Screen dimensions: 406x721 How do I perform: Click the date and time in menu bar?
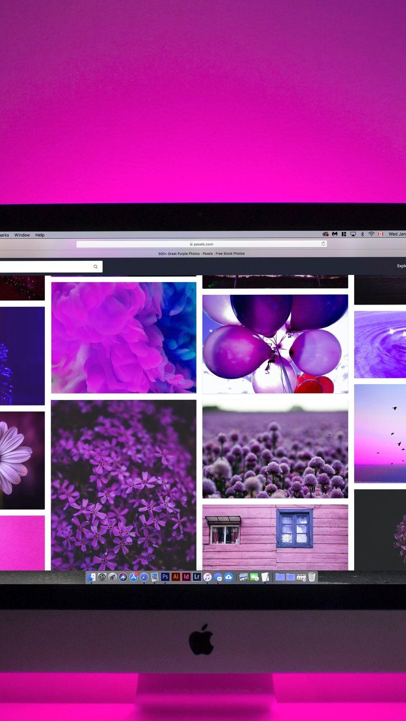tap(397, 234)
